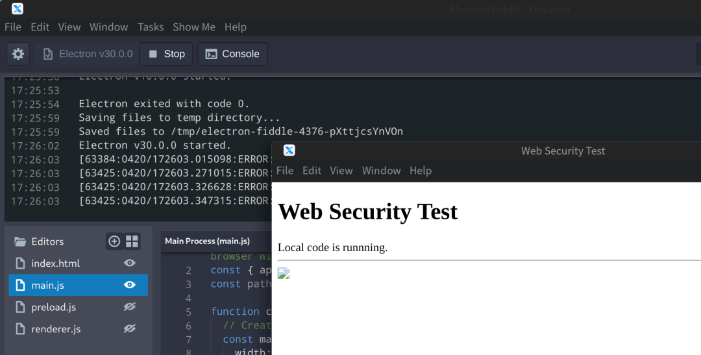Click the 'Web Security Test' page heading
Screen dimensions: 701x355
(x=368, y=212)
